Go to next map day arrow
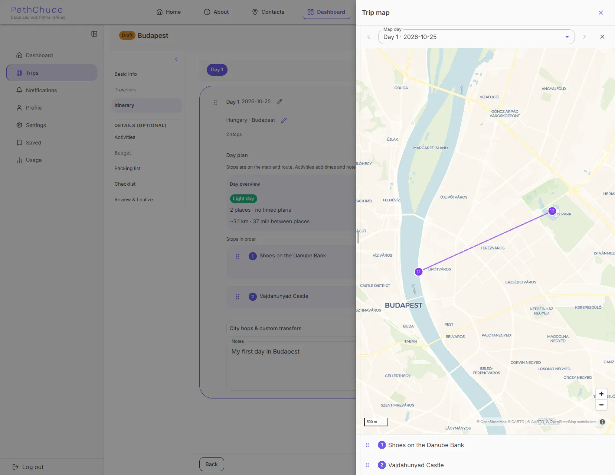The image size is (615, 475). tap(585, 37)
